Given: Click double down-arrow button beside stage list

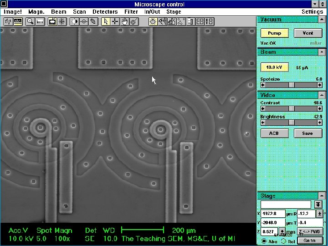Looking at the screenshot, I should click(318, 205).
